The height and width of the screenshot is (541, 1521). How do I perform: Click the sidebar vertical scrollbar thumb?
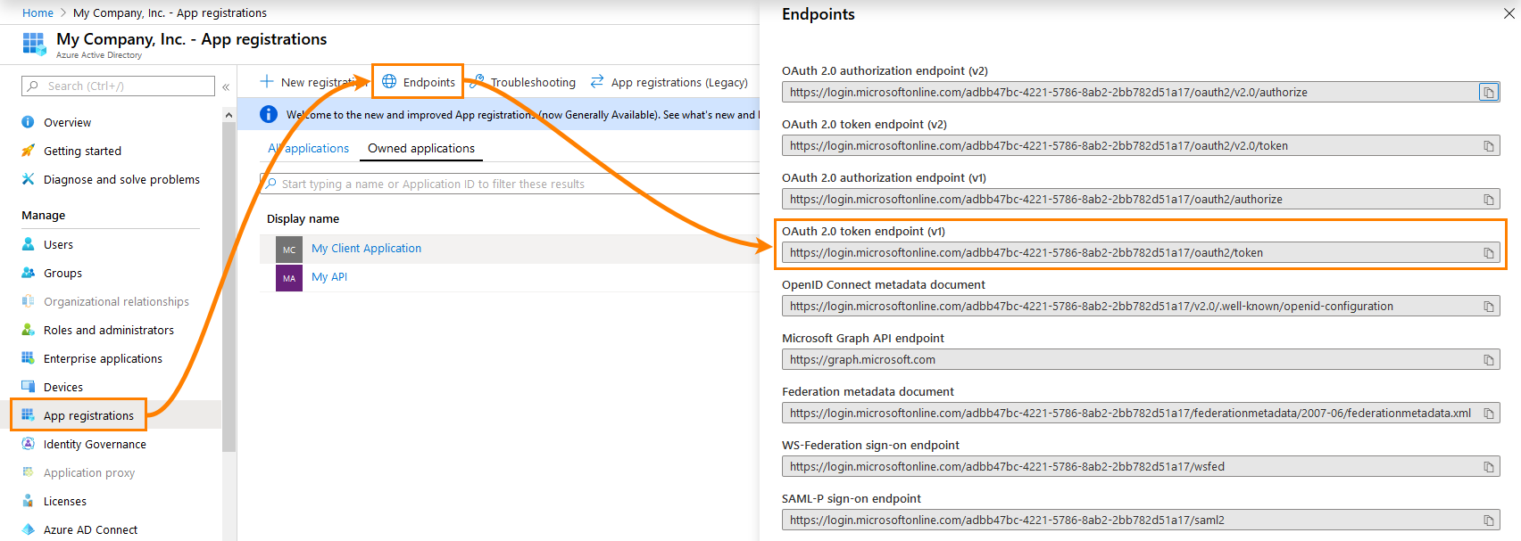pyautogui.click(x=229, y=287)
